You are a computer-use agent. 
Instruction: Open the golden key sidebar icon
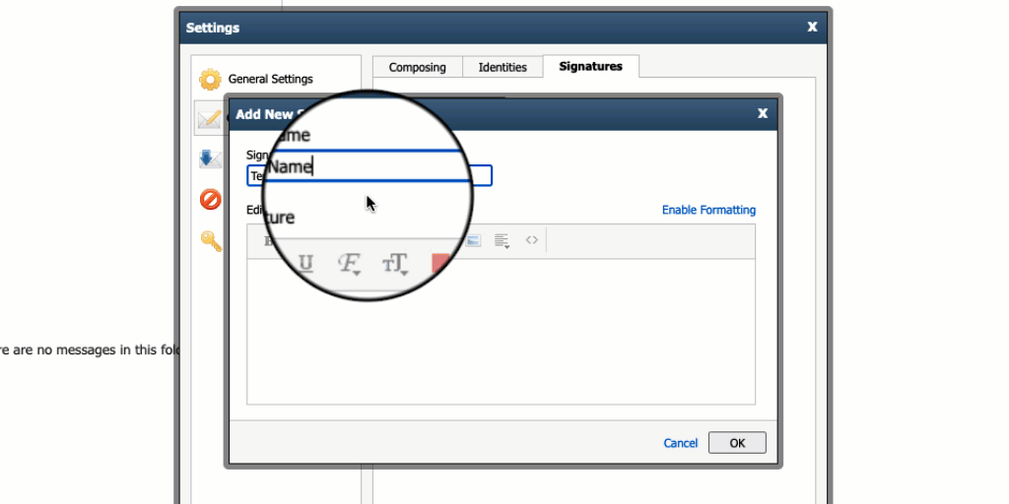(x=211, y=241)
